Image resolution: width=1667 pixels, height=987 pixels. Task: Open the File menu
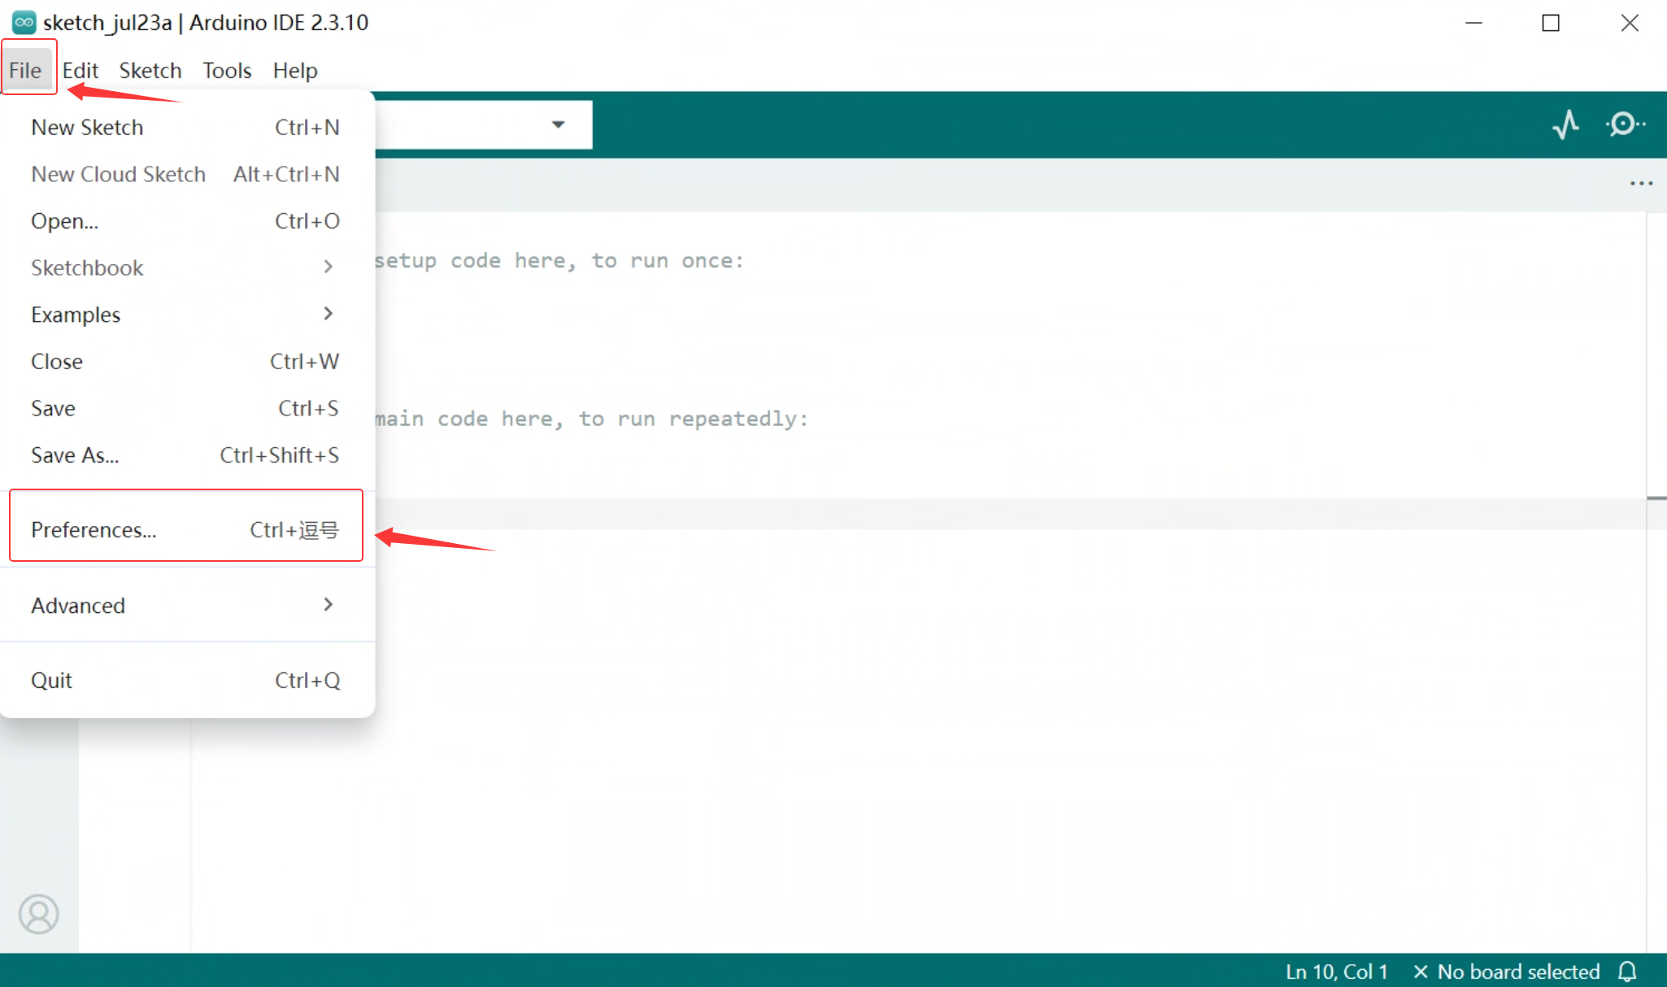coord(25,70)
